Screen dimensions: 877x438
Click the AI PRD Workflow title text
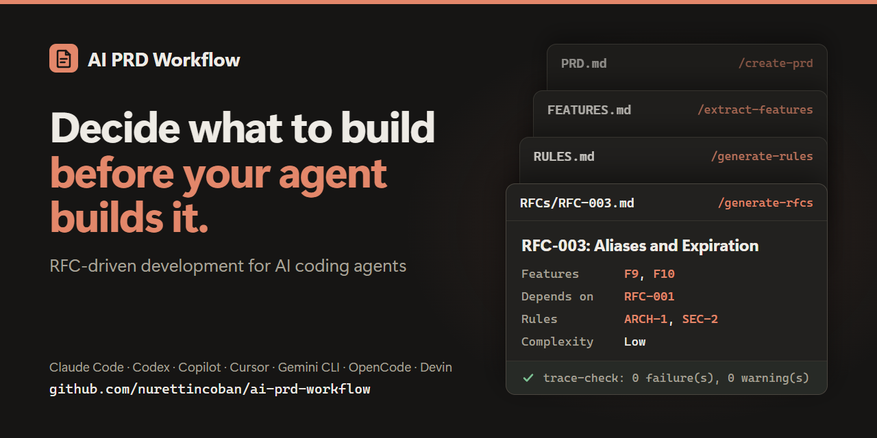coord(164,60)
